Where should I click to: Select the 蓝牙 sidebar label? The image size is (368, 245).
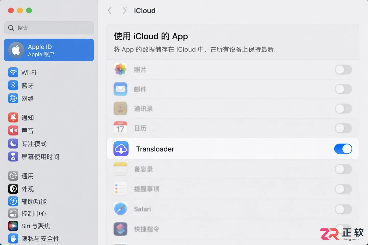coord(28,86)
